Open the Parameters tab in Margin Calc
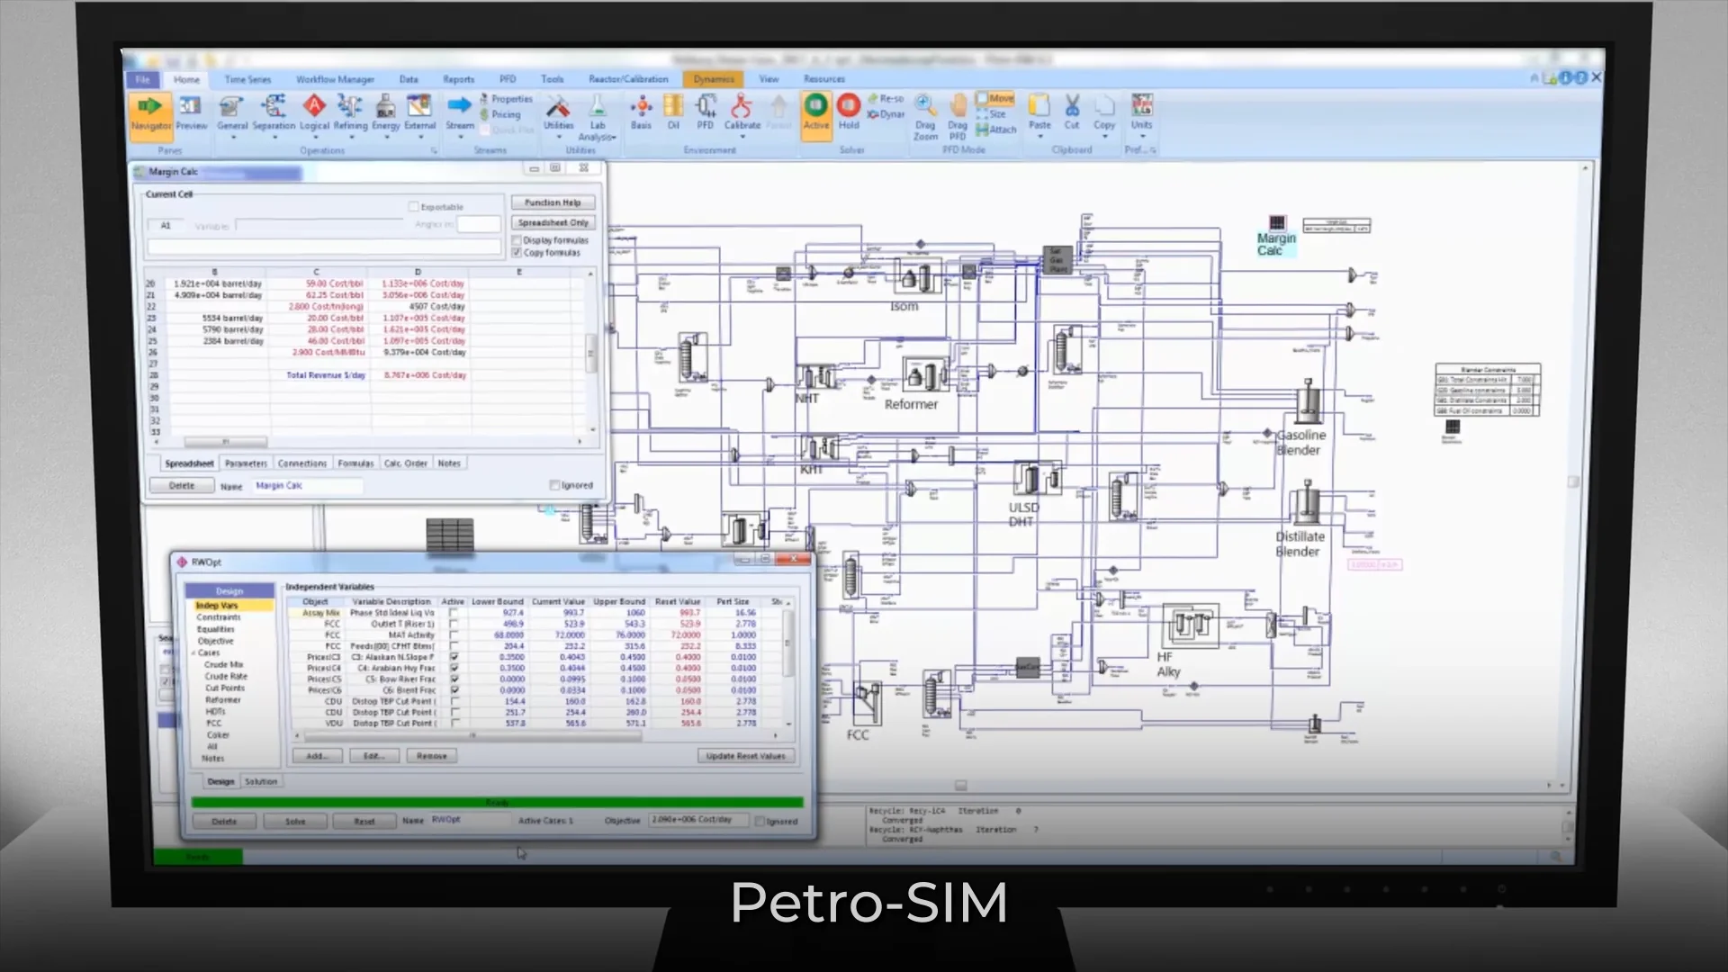Image resolution: width=1728 pixels, height=972 pixels. [x=246, y=463]
